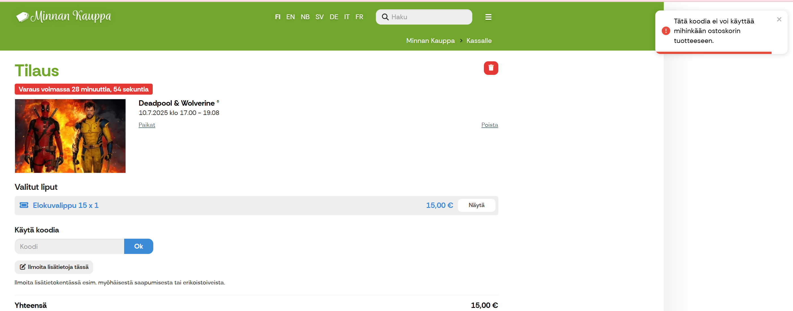
Task: Switch language to DE
Action: tap(334, 17)
